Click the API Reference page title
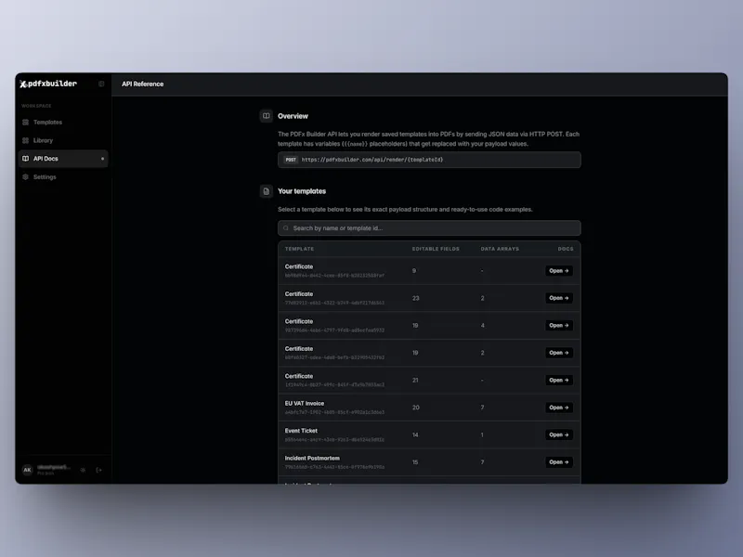The height and width of the screenshot is (557, 743). [143, 84]
